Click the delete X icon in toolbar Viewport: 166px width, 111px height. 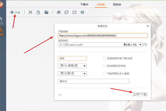30,12
